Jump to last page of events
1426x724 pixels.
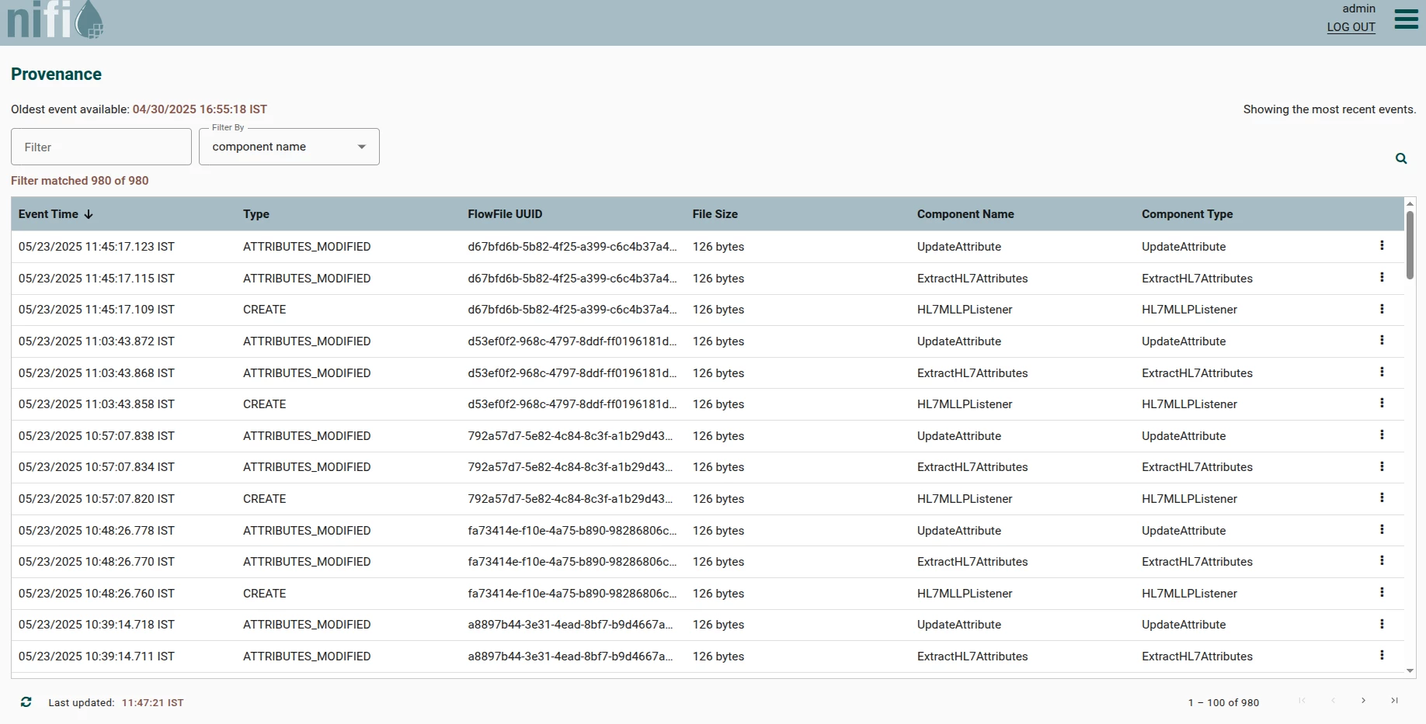(x=1394, y=701)
